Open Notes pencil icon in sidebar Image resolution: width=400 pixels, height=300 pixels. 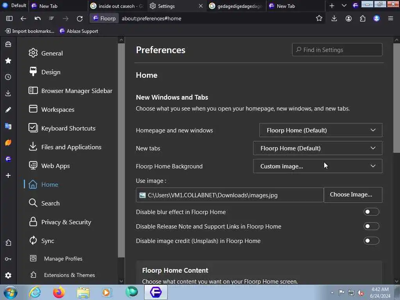(x=8, y=110)
